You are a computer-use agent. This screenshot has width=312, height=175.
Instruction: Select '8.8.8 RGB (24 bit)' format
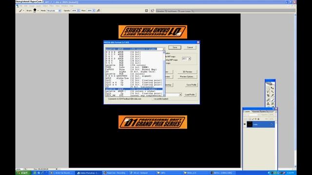click(134, 61)
